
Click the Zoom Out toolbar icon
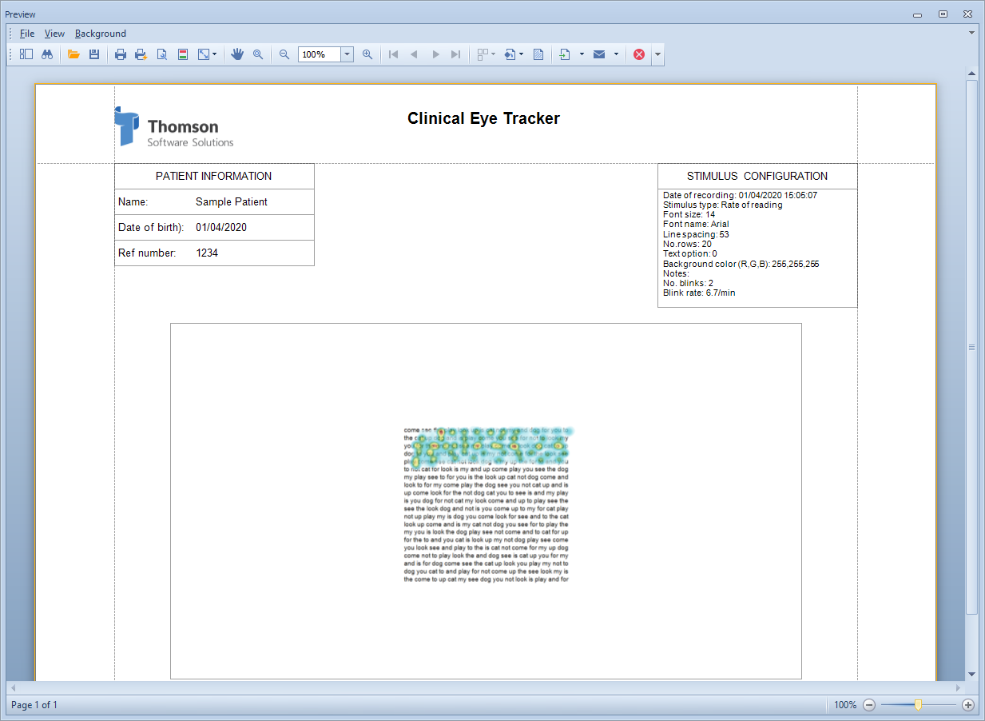(x=284, y=54)
